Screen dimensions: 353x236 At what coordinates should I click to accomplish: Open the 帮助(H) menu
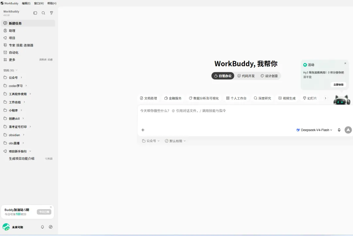[52, 3]
